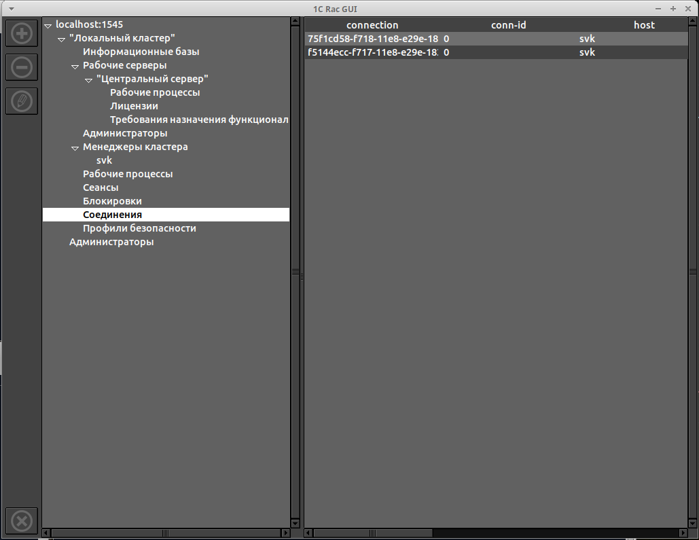
Task: Open Информационные базы in the tree
Action: pos(141,52)
